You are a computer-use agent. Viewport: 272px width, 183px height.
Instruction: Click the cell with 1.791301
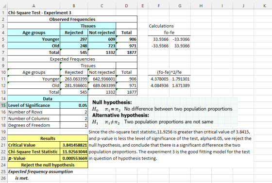[180, 79]
